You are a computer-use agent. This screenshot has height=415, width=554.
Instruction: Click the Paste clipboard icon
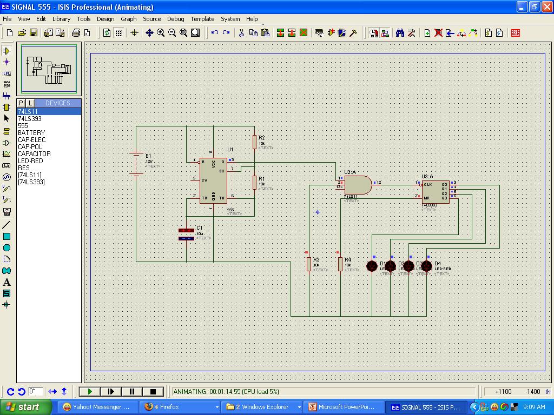click(265, 33)
